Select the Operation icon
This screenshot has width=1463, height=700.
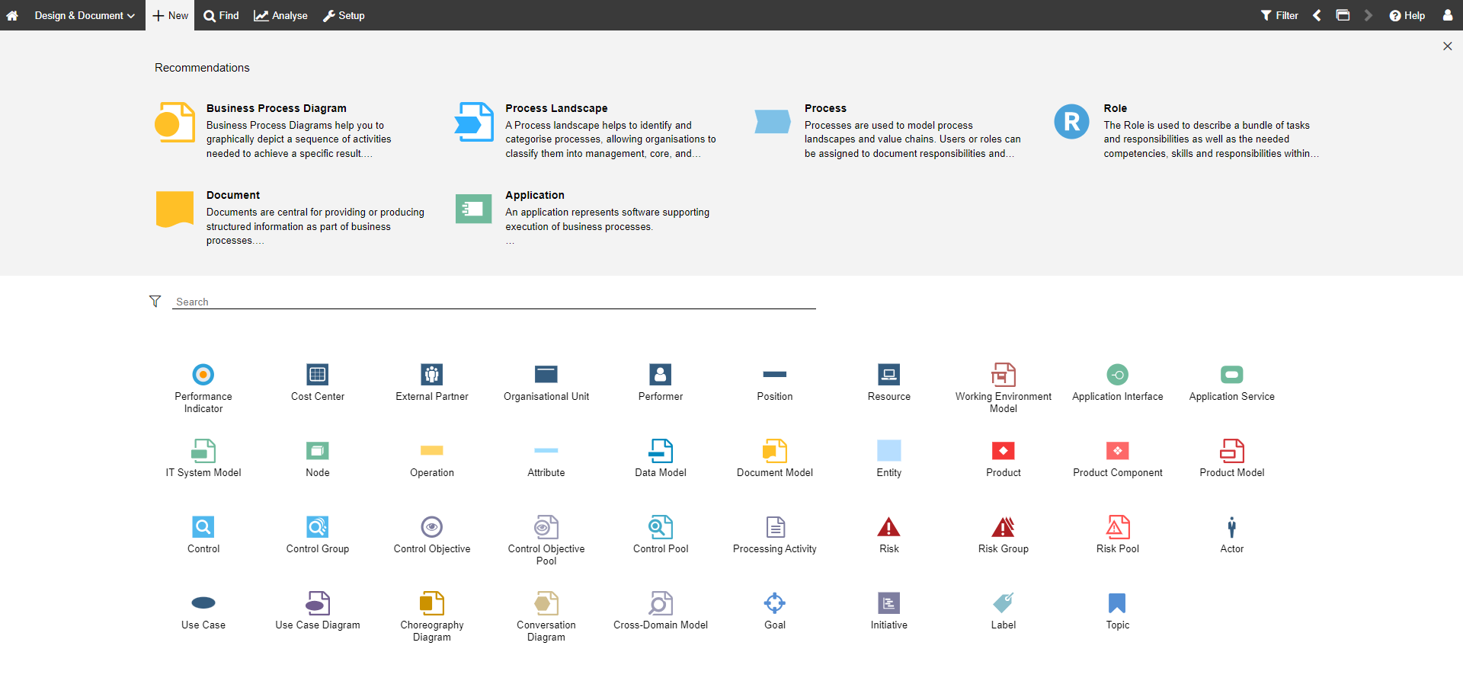coord(432,450)
